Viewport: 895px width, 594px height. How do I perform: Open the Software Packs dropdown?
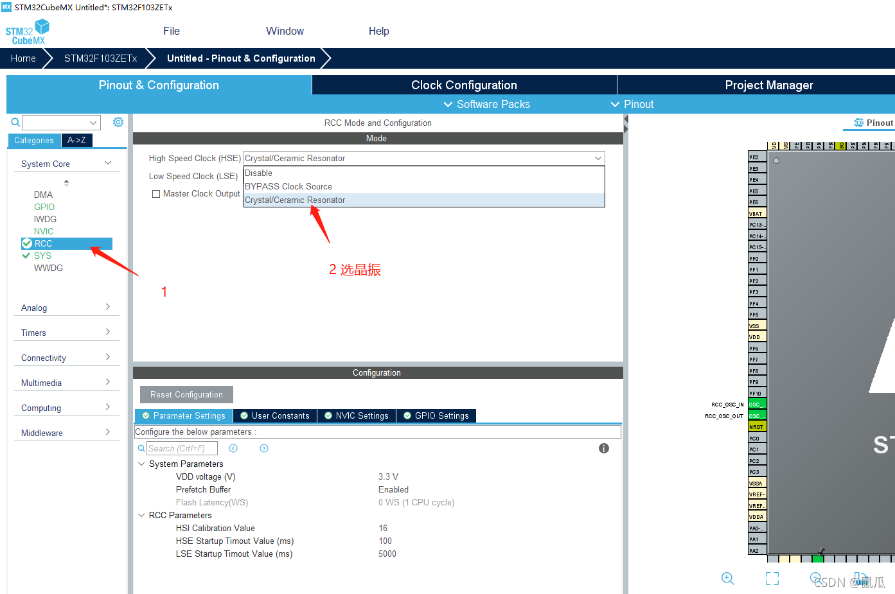click(486, 104)
